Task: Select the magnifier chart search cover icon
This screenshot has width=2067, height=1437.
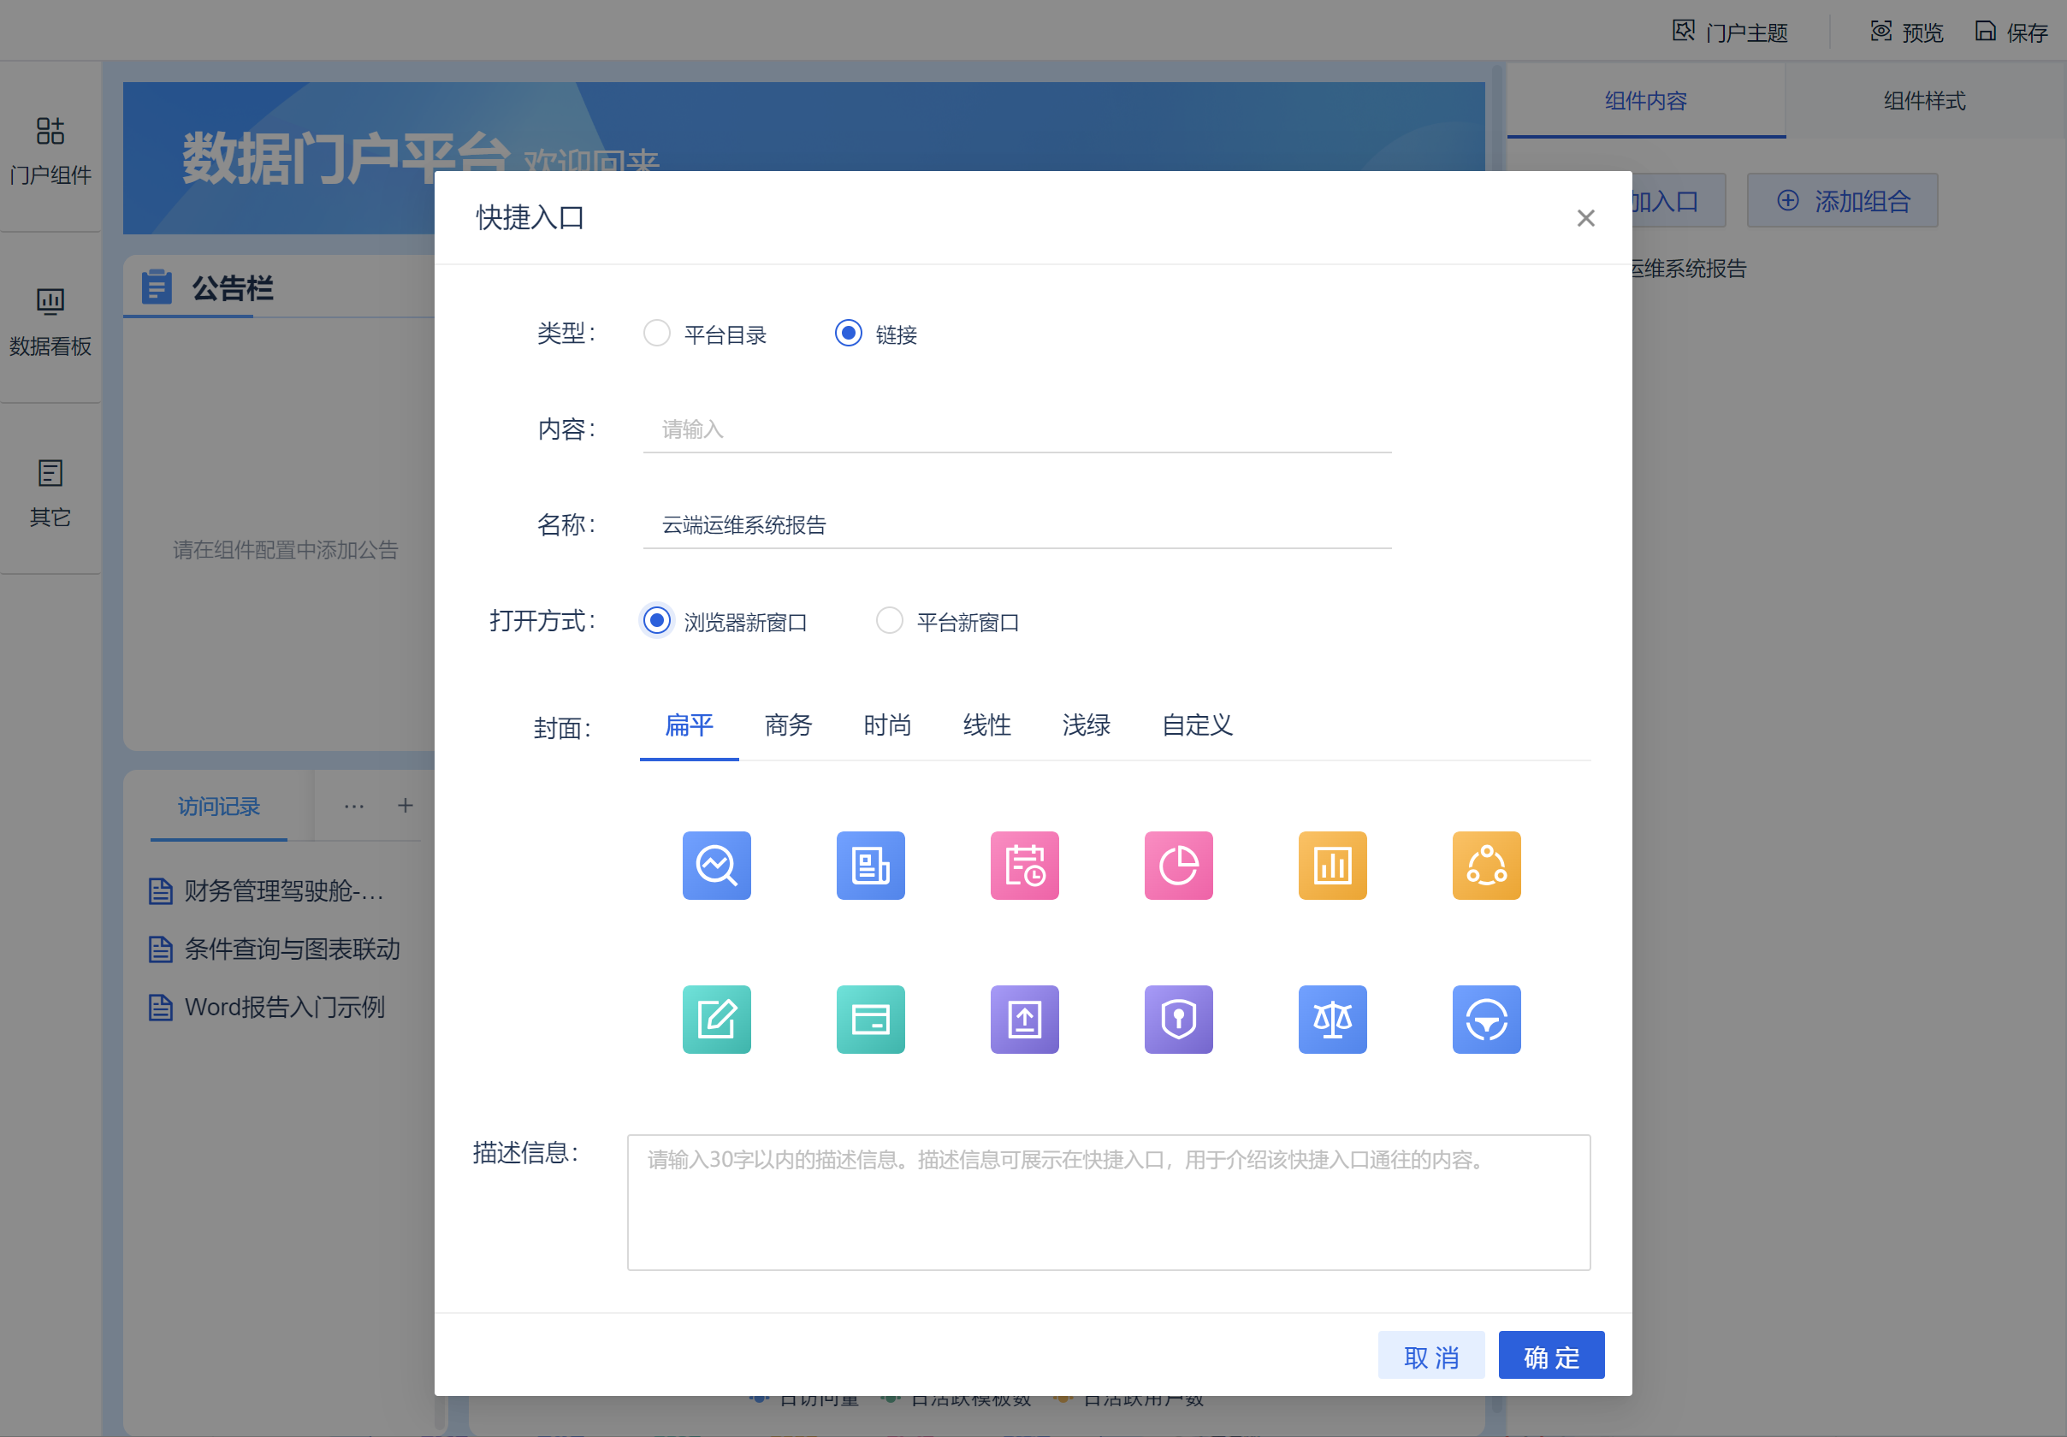Action: (716, 865)
